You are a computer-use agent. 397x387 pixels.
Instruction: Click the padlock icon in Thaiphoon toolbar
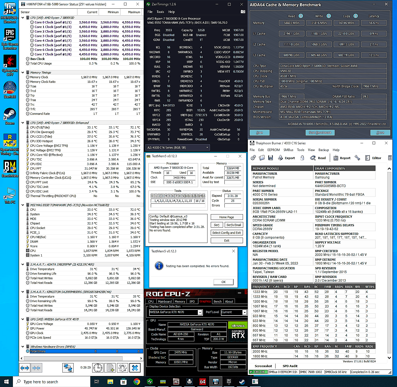click(302, 158)
